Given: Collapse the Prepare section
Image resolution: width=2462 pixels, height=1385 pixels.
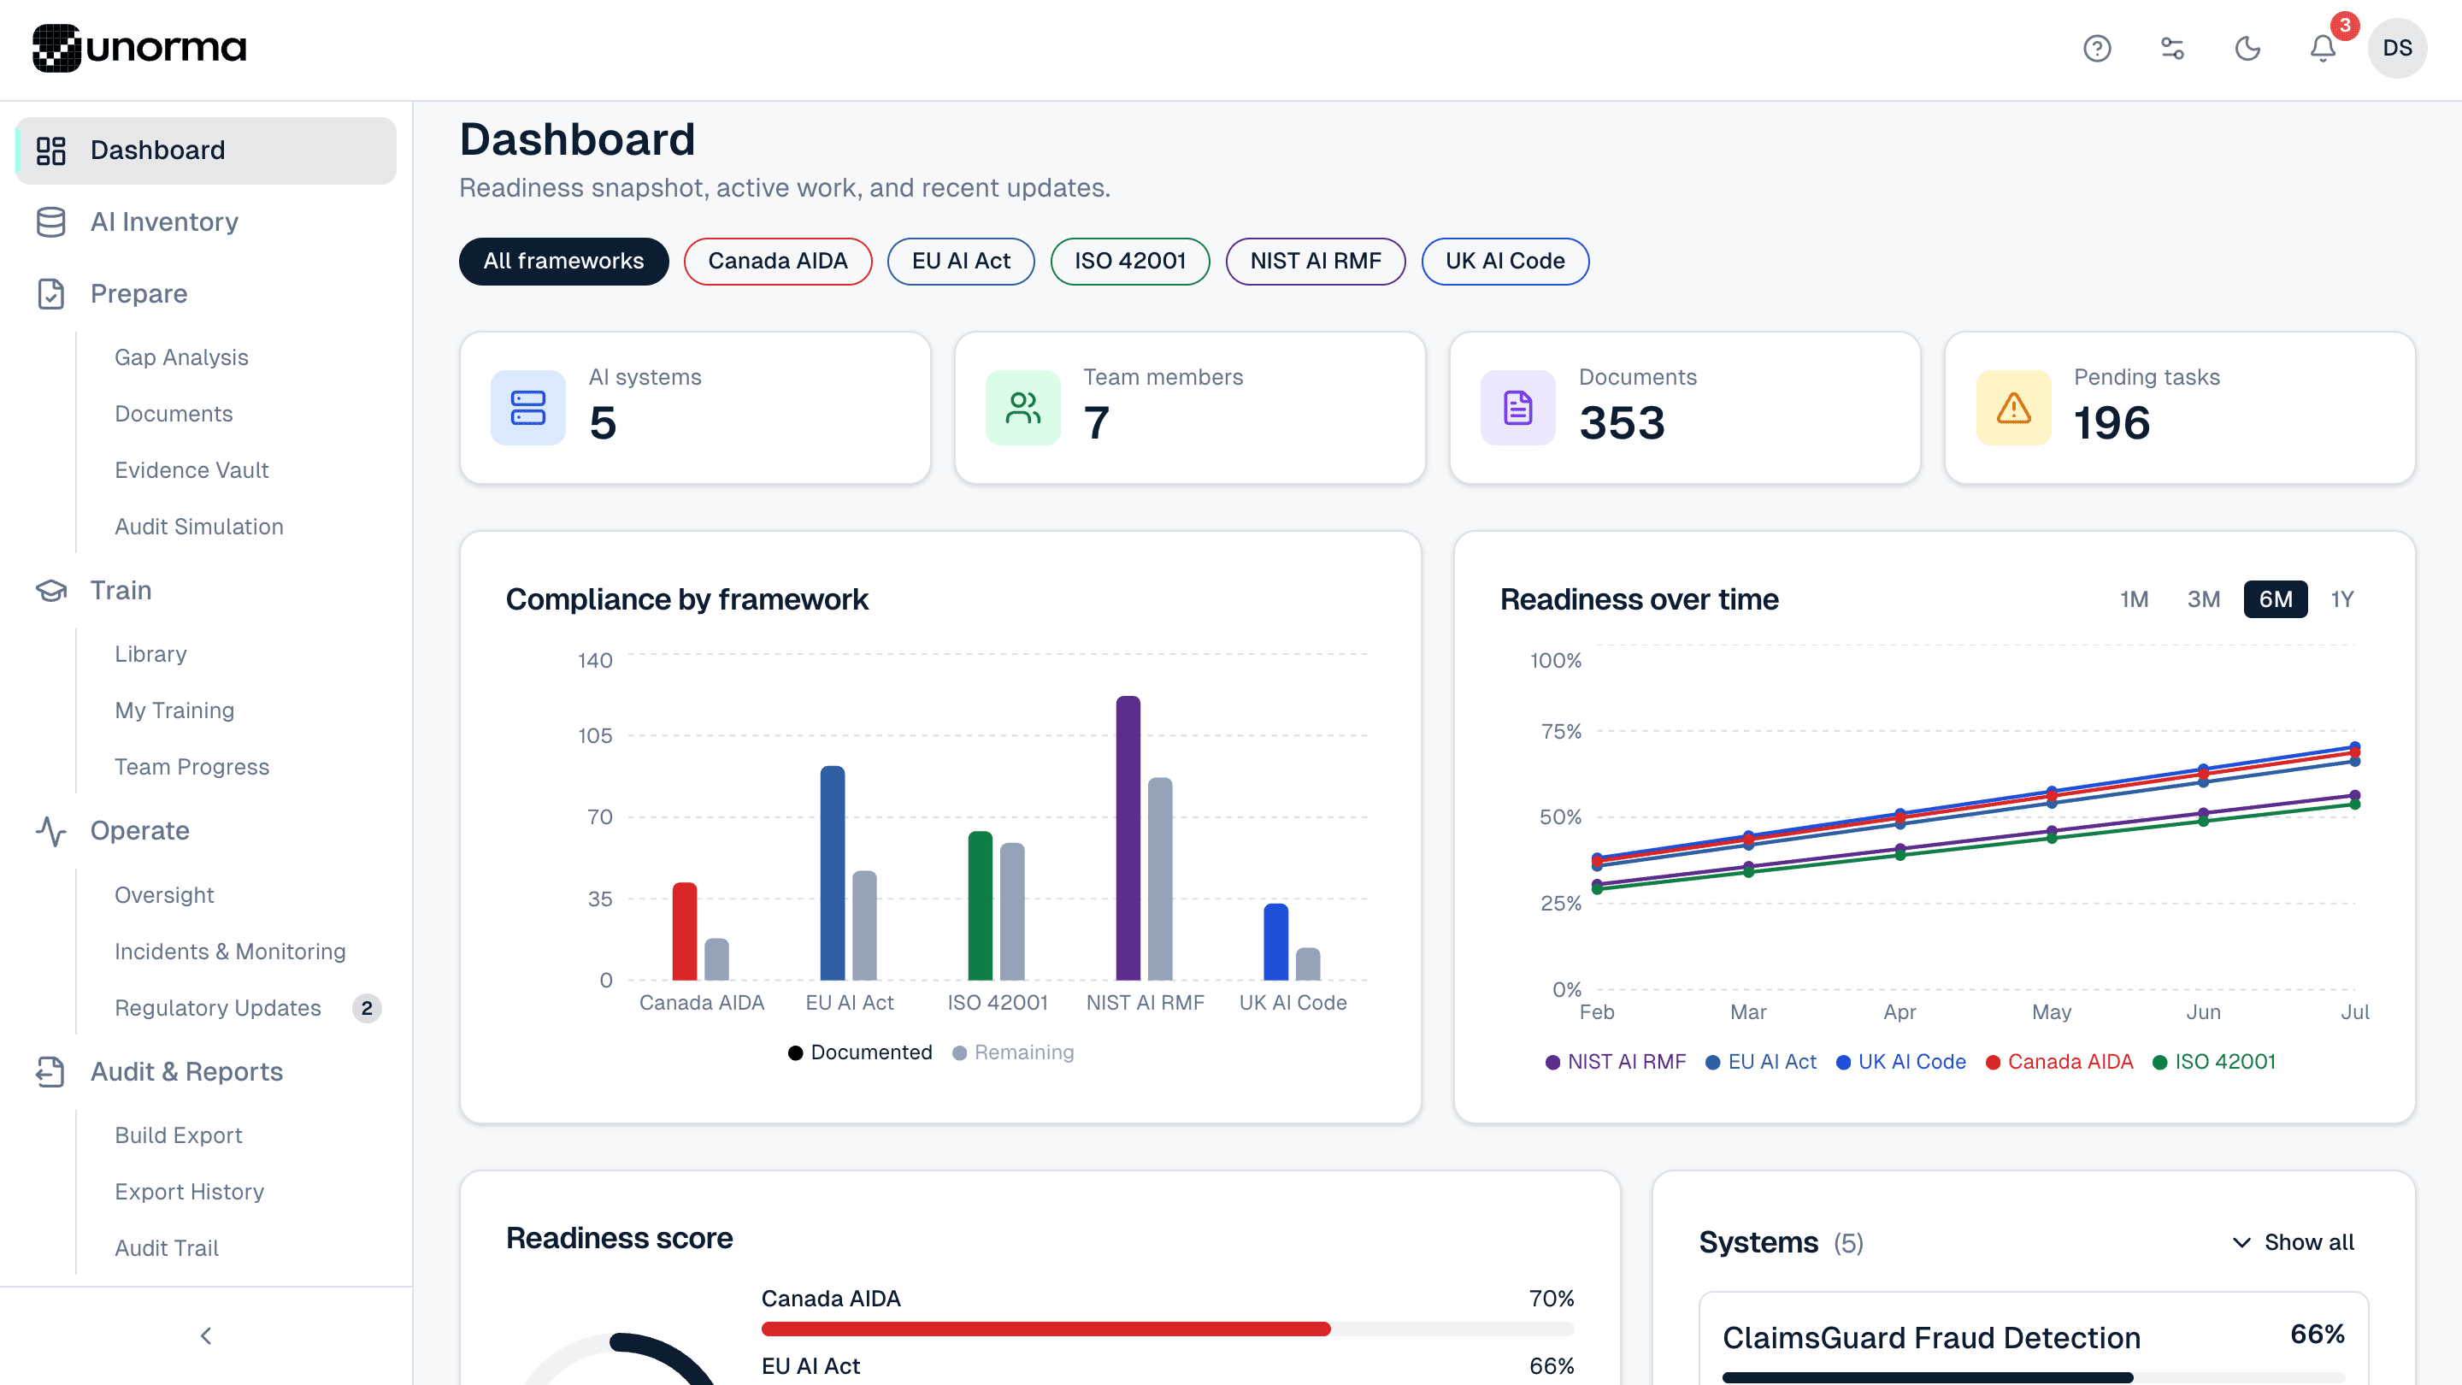Looking at the screenshot, I should [x=206, y=293].
